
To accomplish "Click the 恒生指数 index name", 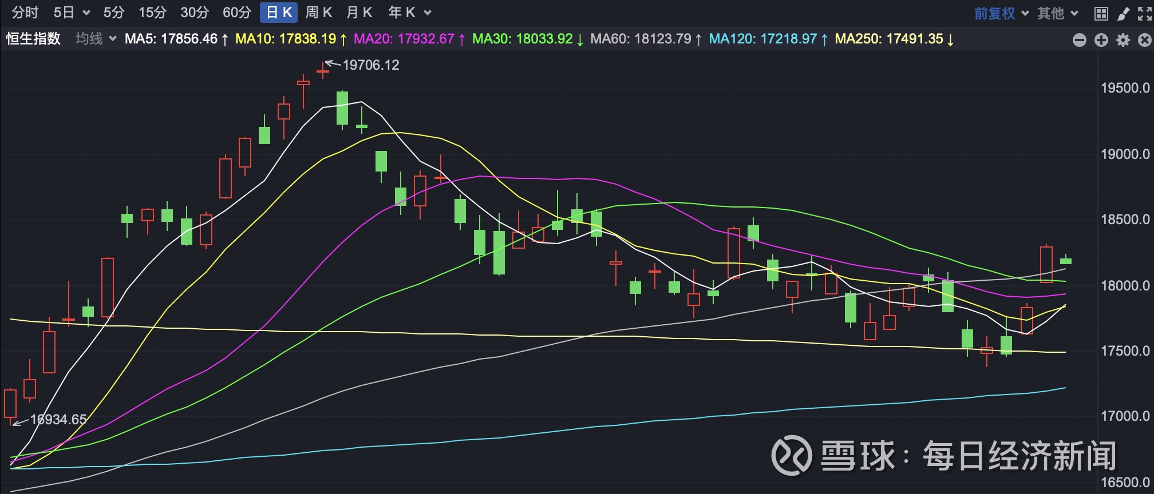I will tap(33, 39).
